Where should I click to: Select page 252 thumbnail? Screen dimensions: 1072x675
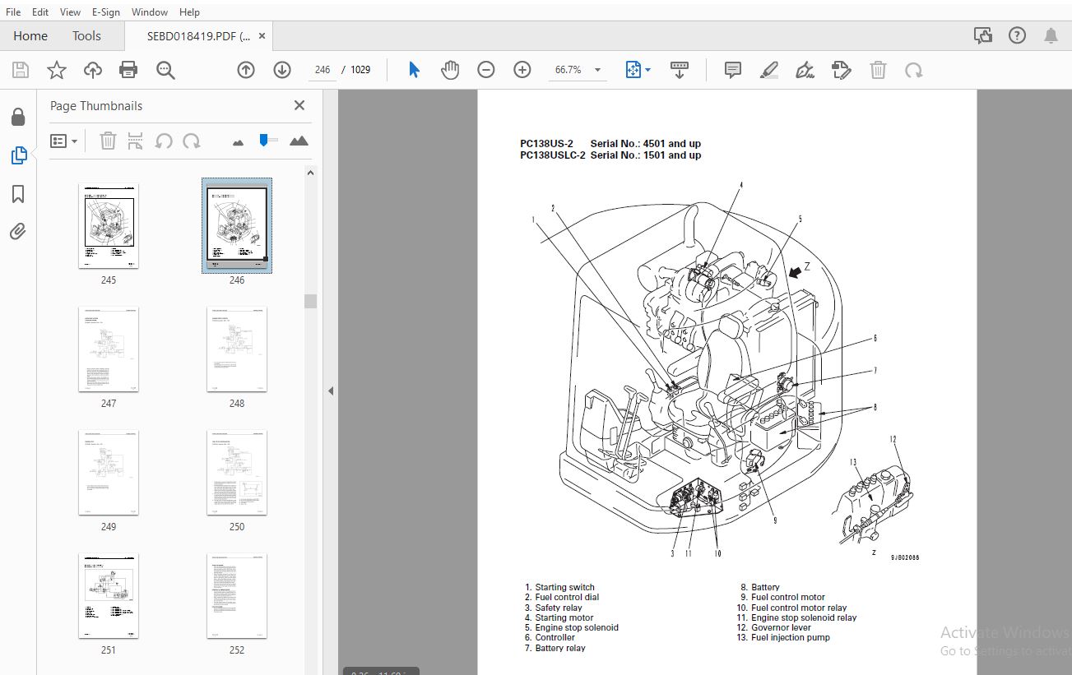click(x=237, y=596)
